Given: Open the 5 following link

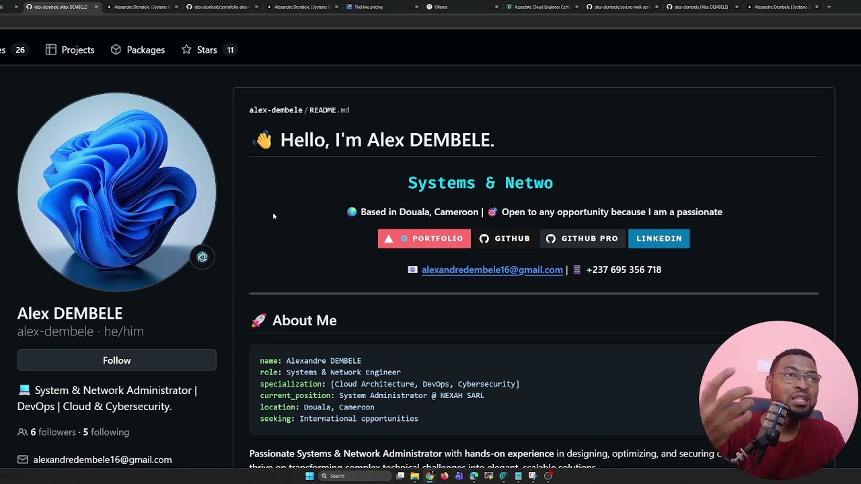Looking at the screenshot, I should pos(106,432).
